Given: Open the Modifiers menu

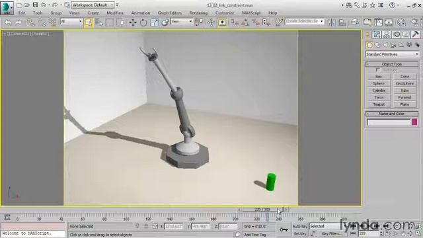Looking at the screenshot, I should (x=115, y=13).
